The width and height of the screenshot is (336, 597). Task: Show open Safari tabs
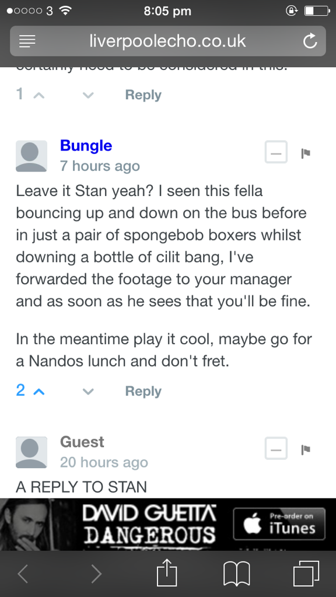[x=306, y=574]
